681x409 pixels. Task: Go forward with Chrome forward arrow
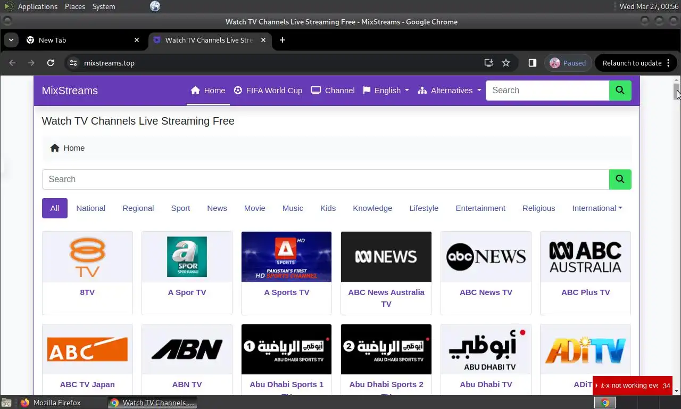(31, 63)
